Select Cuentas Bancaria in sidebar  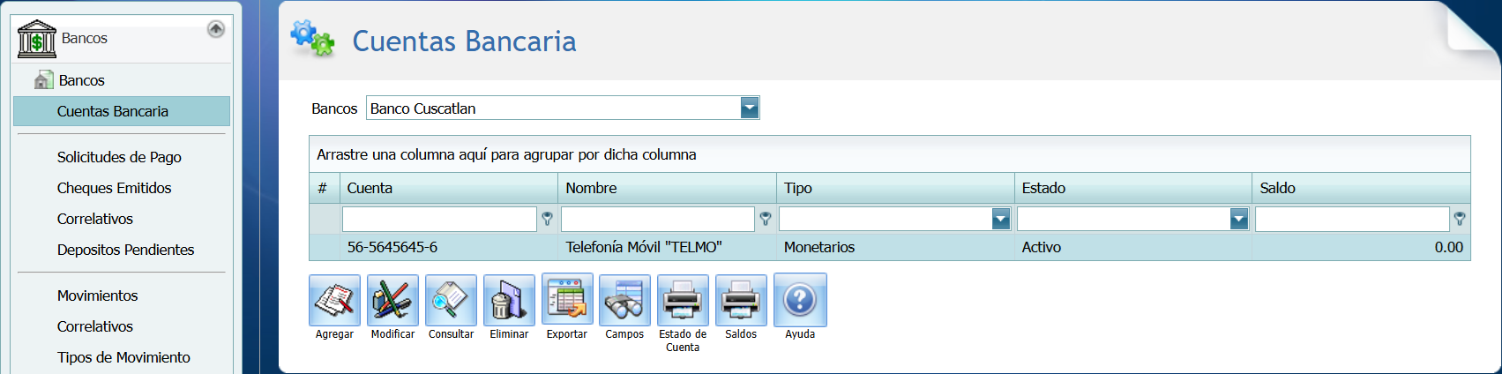123,111
